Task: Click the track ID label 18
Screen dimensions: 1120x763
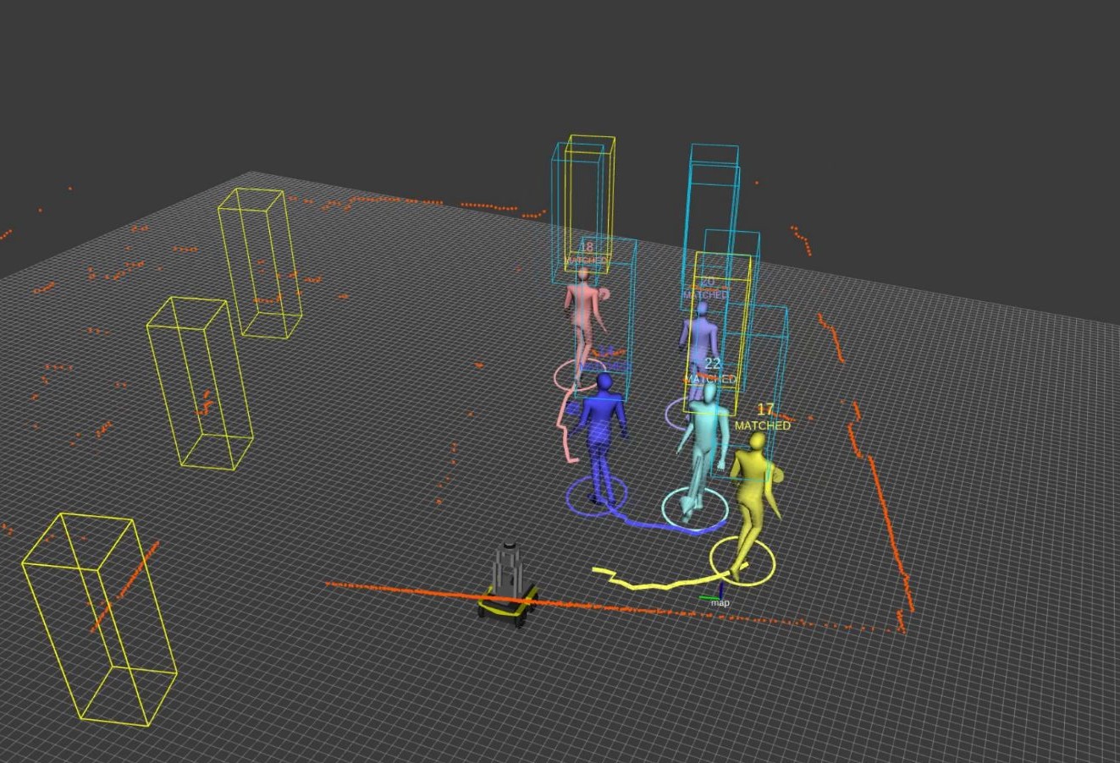Action: [x=586, y=247]
